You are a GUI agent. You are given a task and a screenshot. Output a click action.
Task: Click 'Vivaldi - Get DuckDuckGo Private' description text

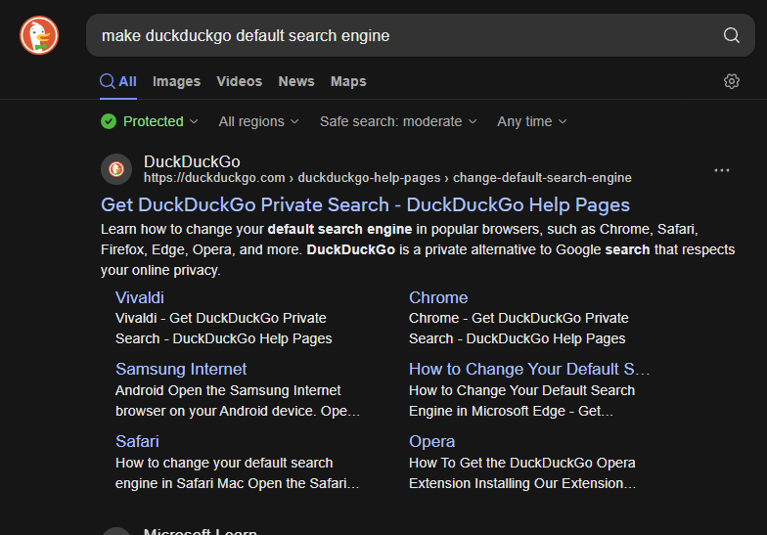point(221,318)
